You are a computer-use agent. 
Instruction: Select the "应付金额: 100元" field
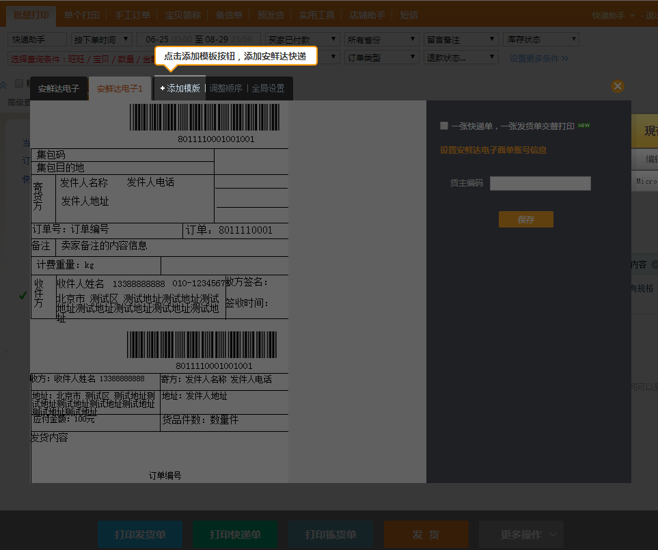(64, 419)
